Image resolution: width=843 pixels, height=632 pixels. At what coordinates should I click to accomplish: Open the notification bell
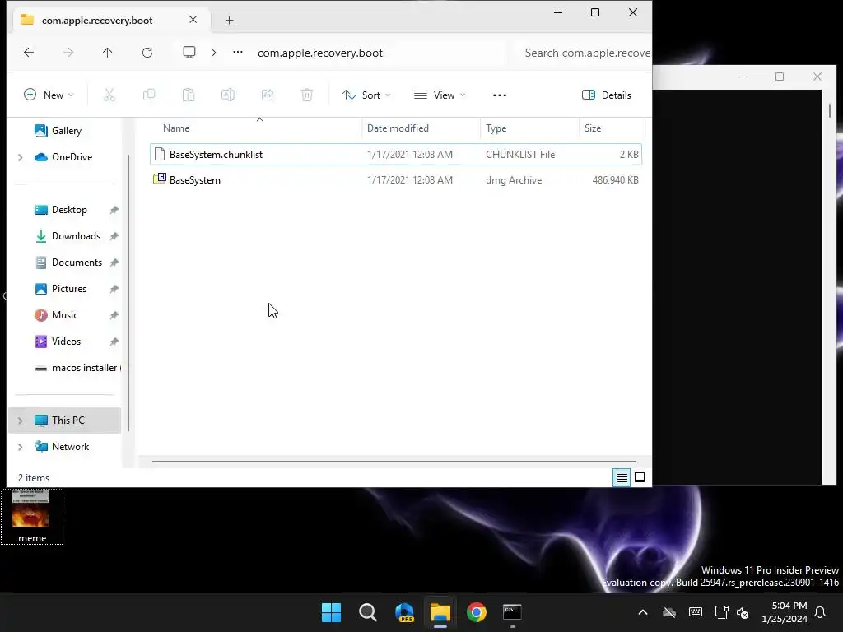pyautogui.click(x=821, y=612)
